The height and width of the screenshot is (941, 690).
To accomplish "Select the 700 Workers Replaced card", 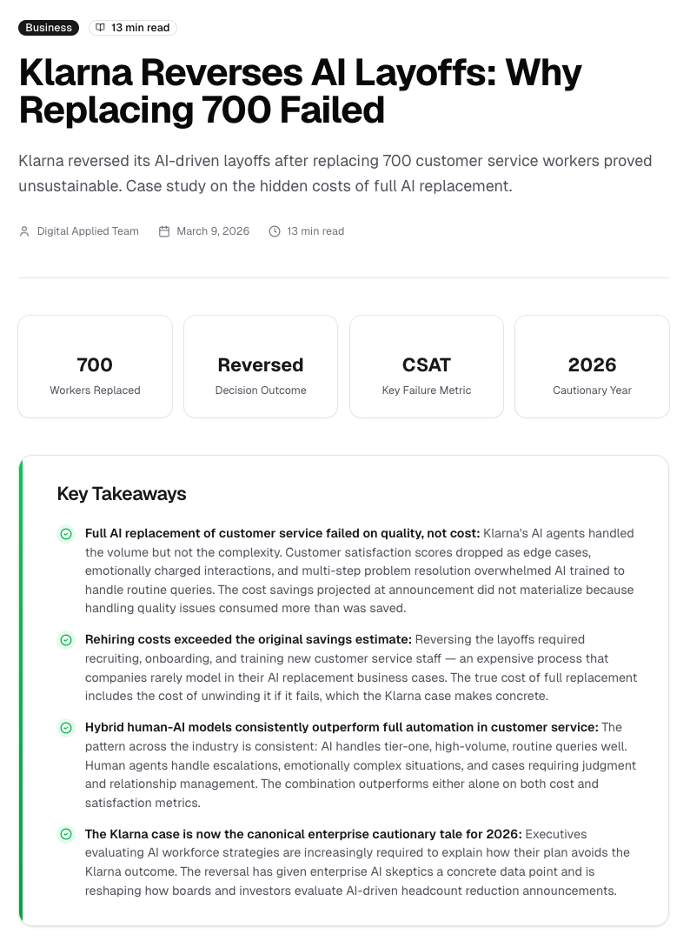I will click(x=96, y=367).
